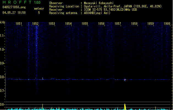The width and height of the screenshot is (173, 110).
Task: Click the 'Receiving Location' field label
Action: (64, 6)
